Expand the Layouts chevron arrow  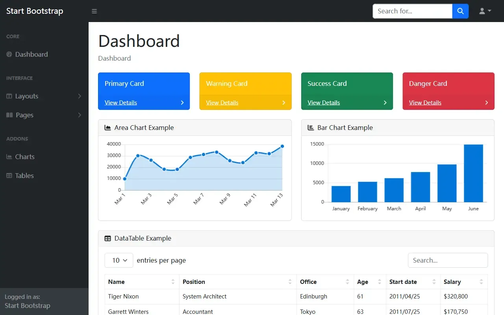click(x=80, y=96)
